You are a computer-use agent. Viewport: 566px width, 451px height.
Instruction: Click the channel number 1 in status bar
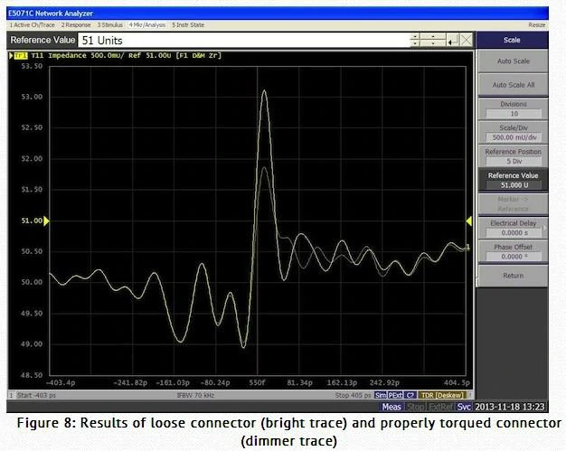[11, 395]
